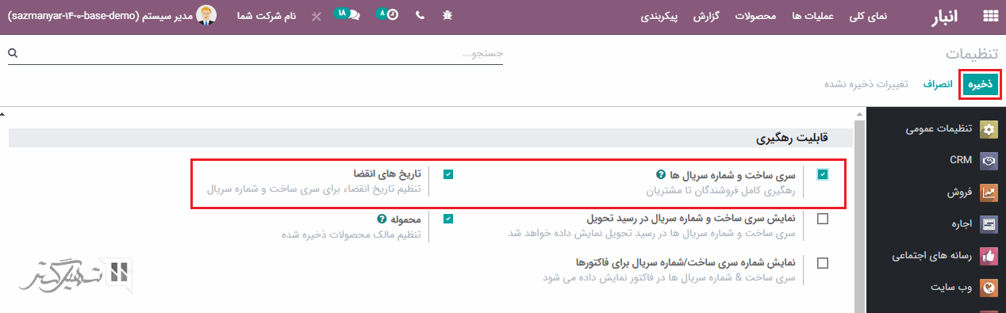Viewport: 1006px width, 313px height.
Task: Click the قابلیت رهگیری section heading
Action: click(792, 139)
